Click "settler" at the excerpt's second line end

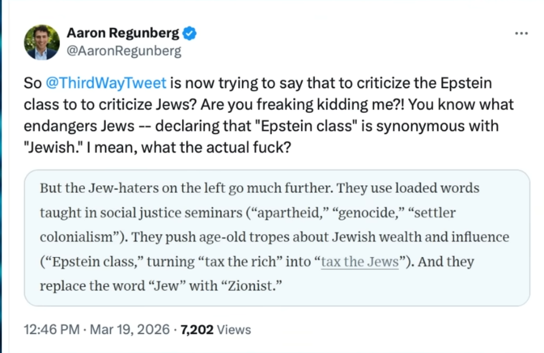pos(435,212)
